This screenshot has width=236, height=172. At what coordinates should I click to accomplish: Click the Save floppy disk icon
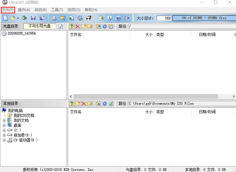[x=33, y=18]
